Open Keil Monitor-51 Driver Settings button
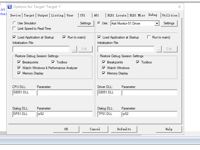Image resolution: width=200 pixels, height=150 pixels. point(169,23)
